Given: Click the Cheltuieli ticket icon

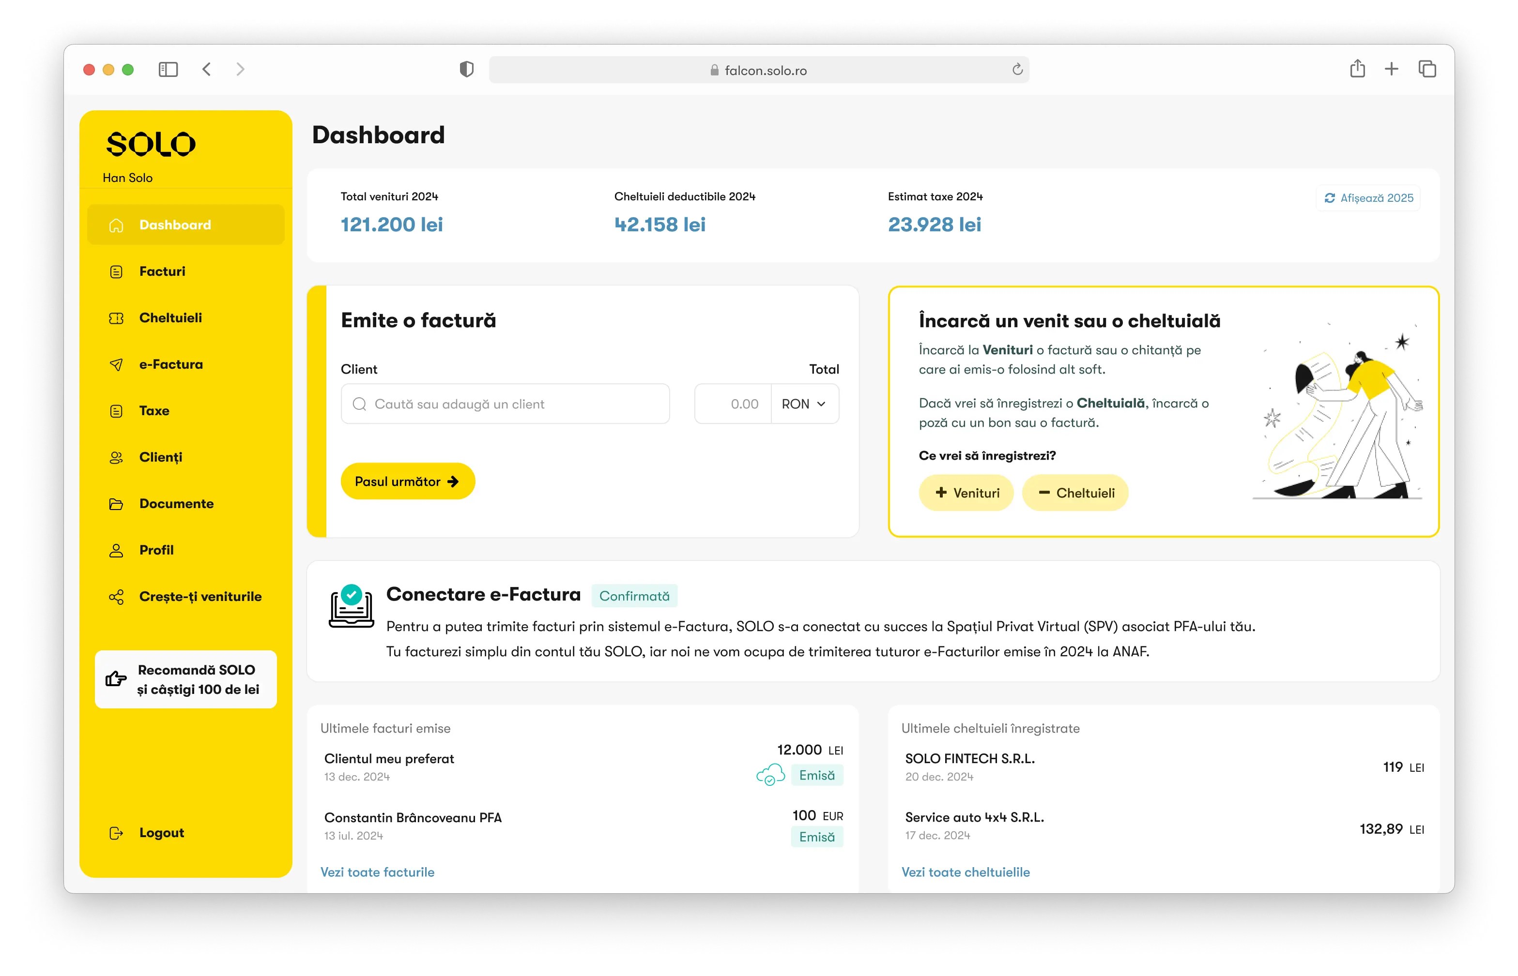Looking at the screenshot, I should (116, 318).
